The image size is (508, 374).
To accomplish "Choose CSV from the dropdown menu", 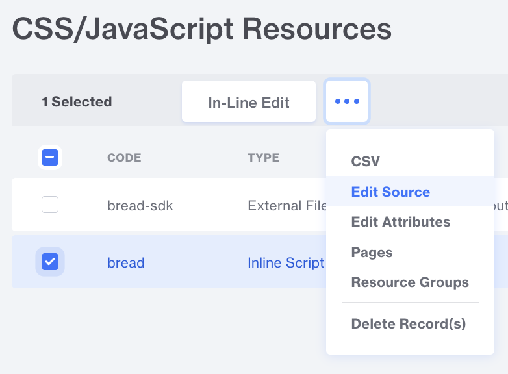I will 366,162.
